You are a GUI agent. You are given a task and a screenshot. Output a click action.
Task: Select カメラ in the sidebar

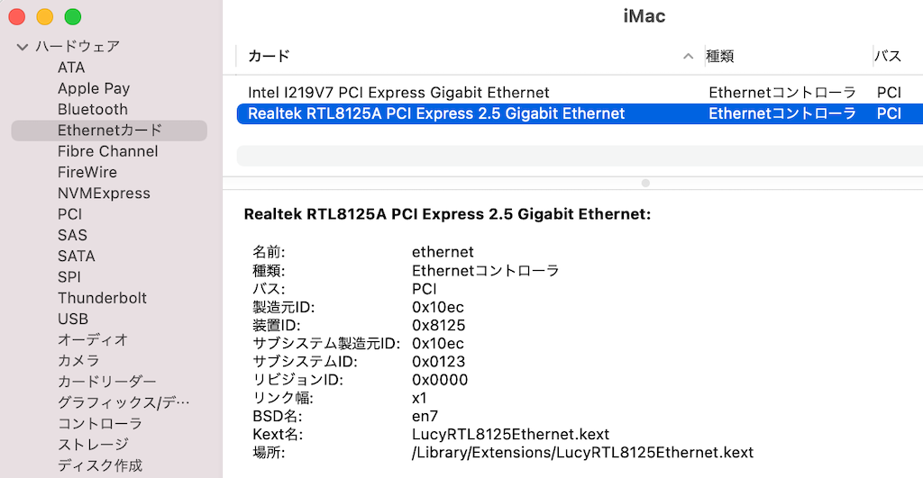point(78,360)
